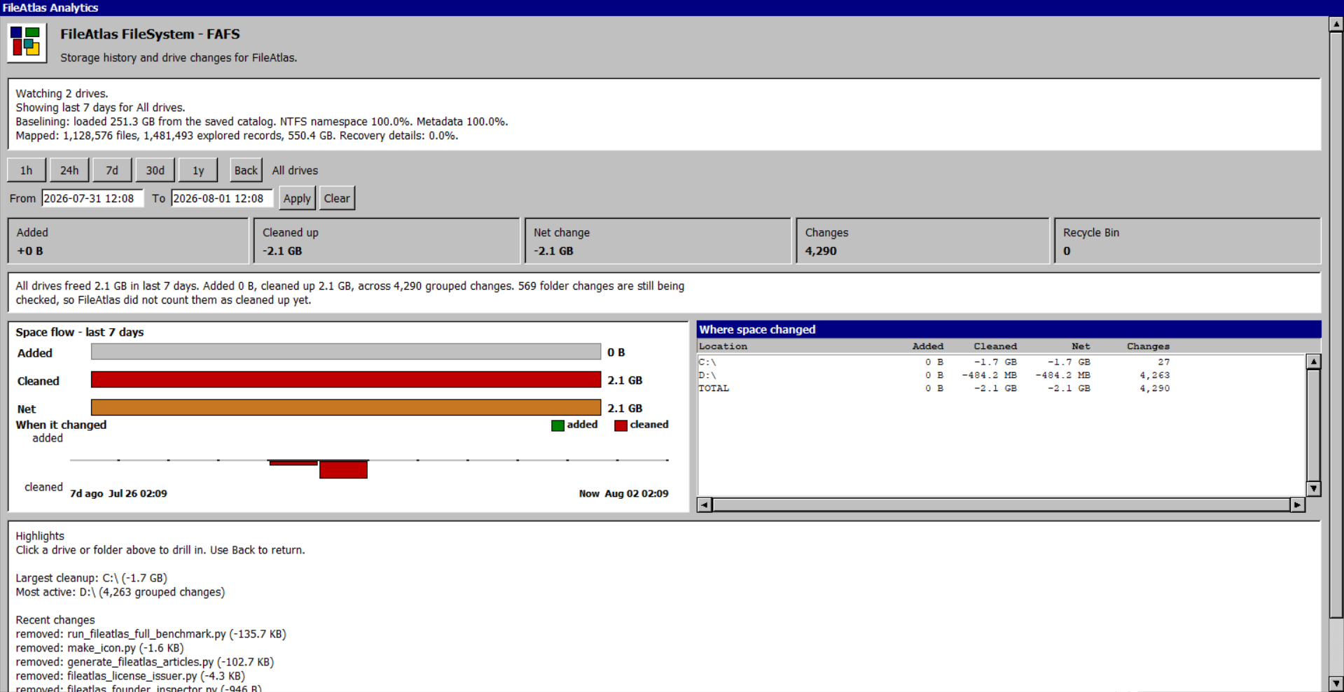Click the table's vertical scrollbar thumb
The width and height of the screenshot is (1344, 692).
point(1314,425)
